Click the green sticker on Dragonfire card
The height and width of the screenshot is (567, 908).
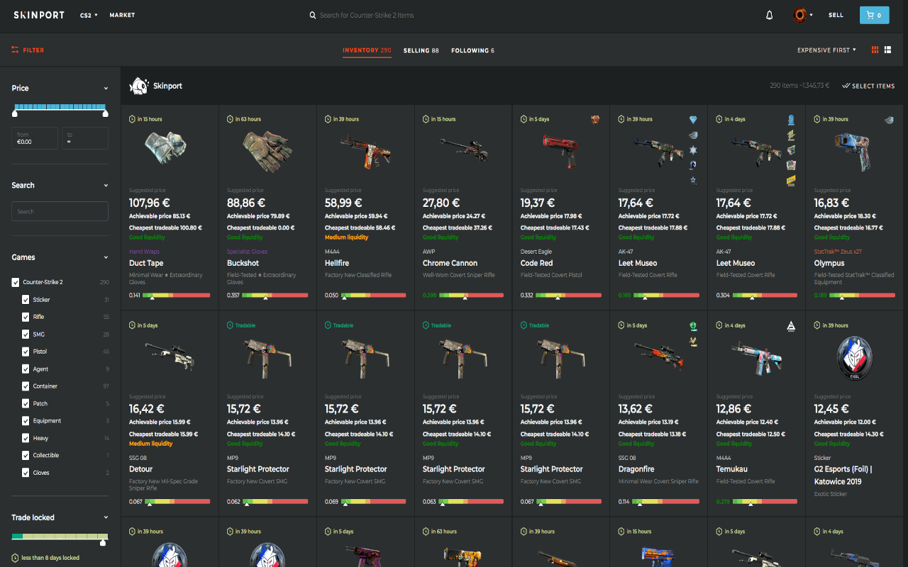point(693,325)
